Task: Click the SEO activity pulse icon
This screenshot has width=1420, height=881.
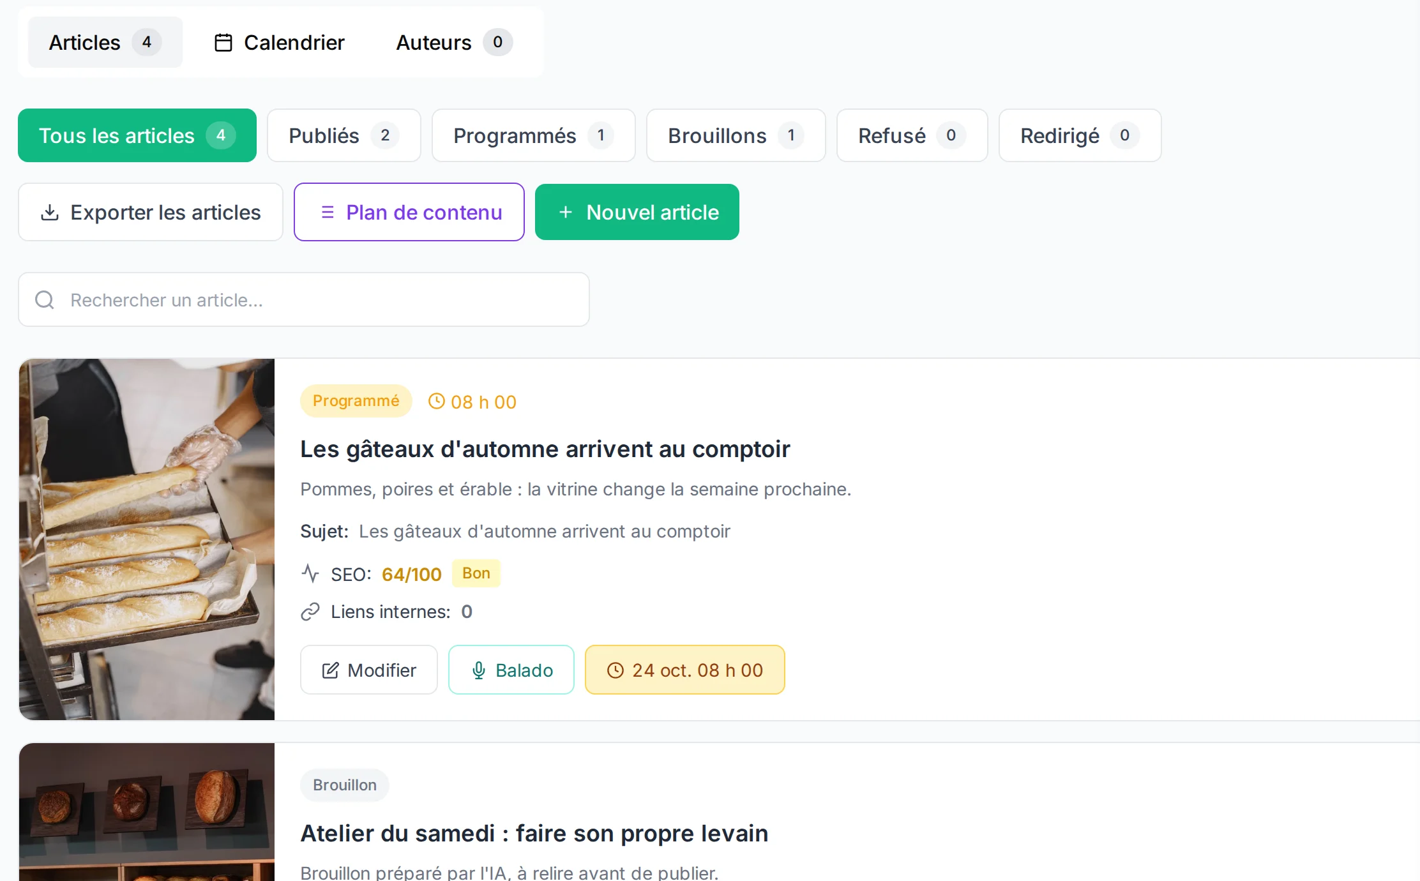Action: pos(310,574)
